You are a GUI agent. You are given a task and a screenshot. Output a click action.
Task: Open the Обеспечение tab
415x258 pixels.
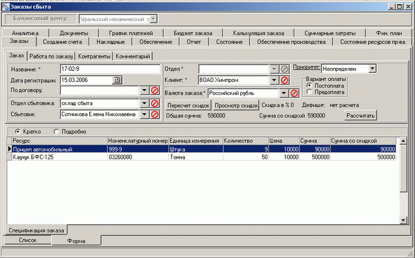(155, 41)
